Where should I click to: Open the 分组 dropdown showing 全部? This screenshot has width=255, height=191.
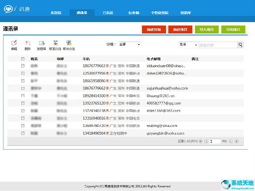129,44
